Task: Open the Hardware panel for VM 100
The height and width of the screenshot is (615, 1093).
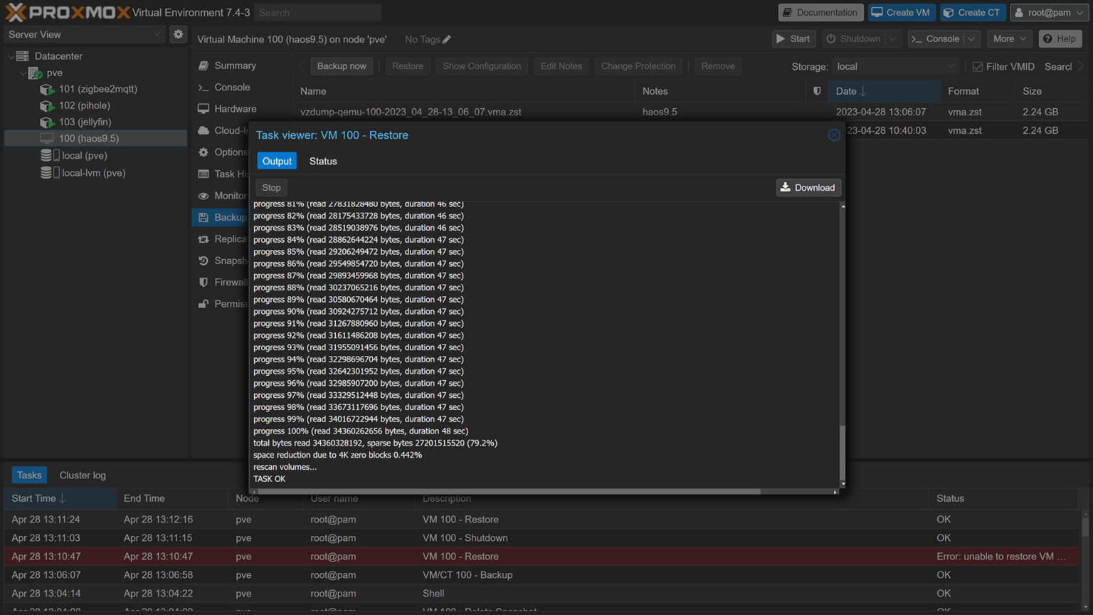Action: click(234, 108)
